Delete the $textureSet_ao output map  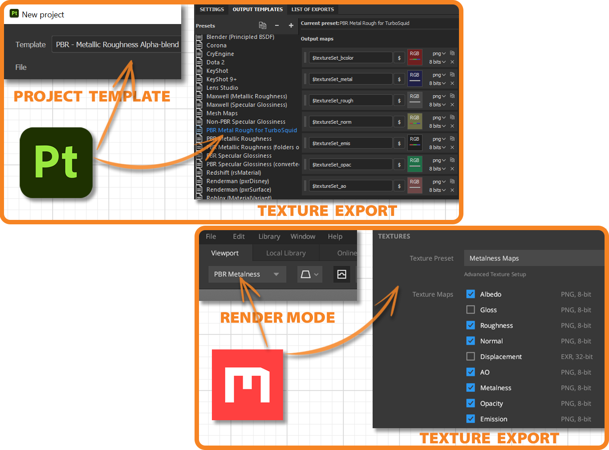pyautogui.click(x=452, y=190)
